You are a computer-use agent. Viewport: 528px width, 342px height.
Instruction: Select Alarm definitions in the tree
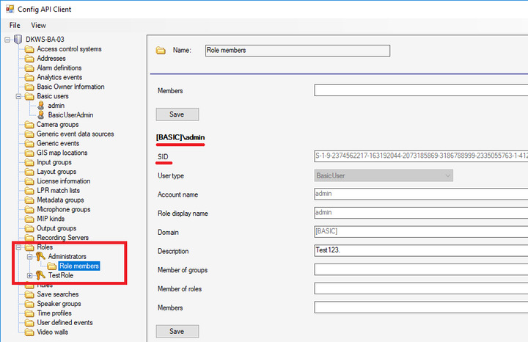pyautogui.click(x=59, y=68)
